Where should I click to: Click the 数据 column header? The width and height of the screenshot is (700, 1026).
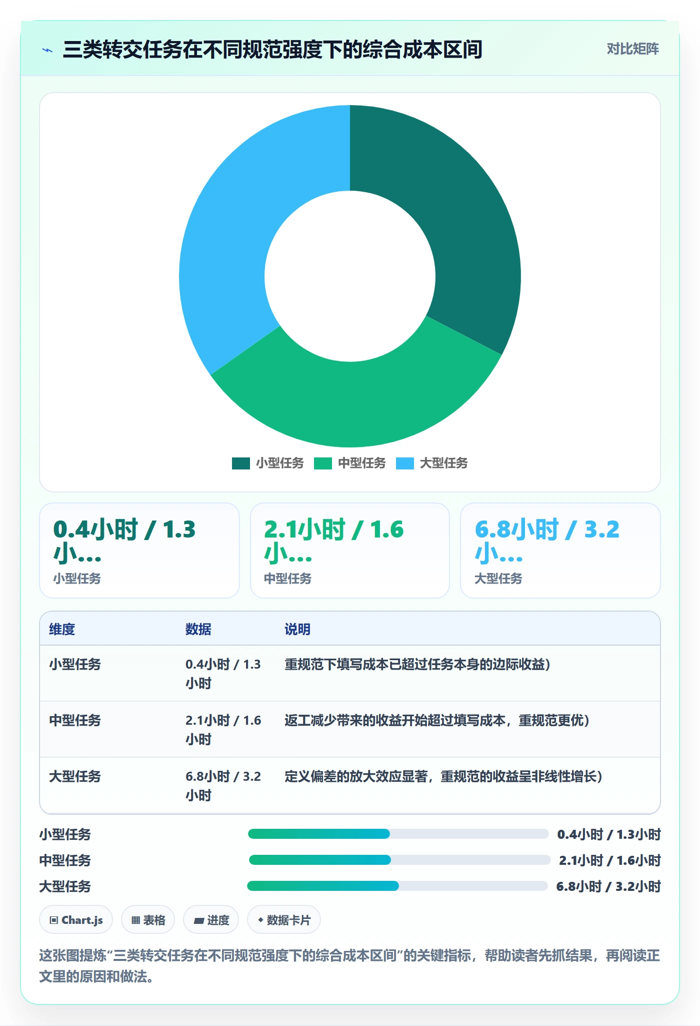tap(198, 629)
